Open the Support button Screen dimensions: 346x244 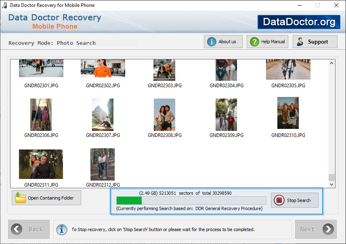(315, 42)
